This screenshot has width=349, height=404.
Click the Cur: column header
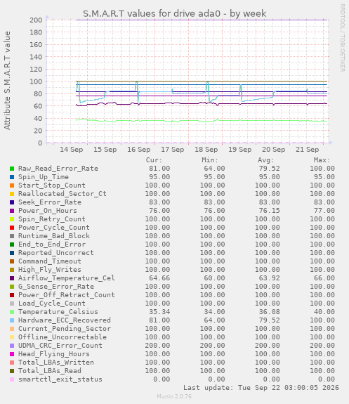[x=154, y=160]
